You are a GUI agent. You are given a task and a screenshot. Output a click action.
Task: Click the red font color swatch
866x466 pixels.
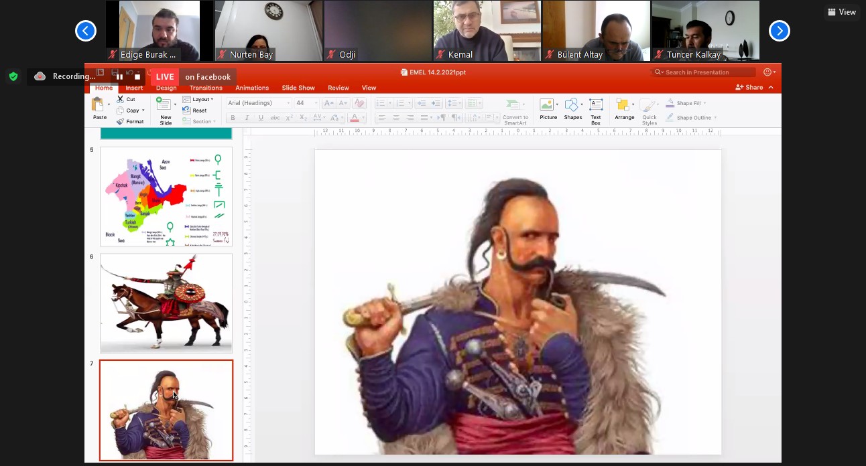click(x=355, y=119)
